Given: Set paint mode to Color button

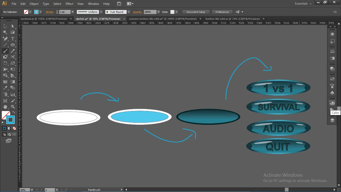Looking at the screenshot, I should 4,128.
